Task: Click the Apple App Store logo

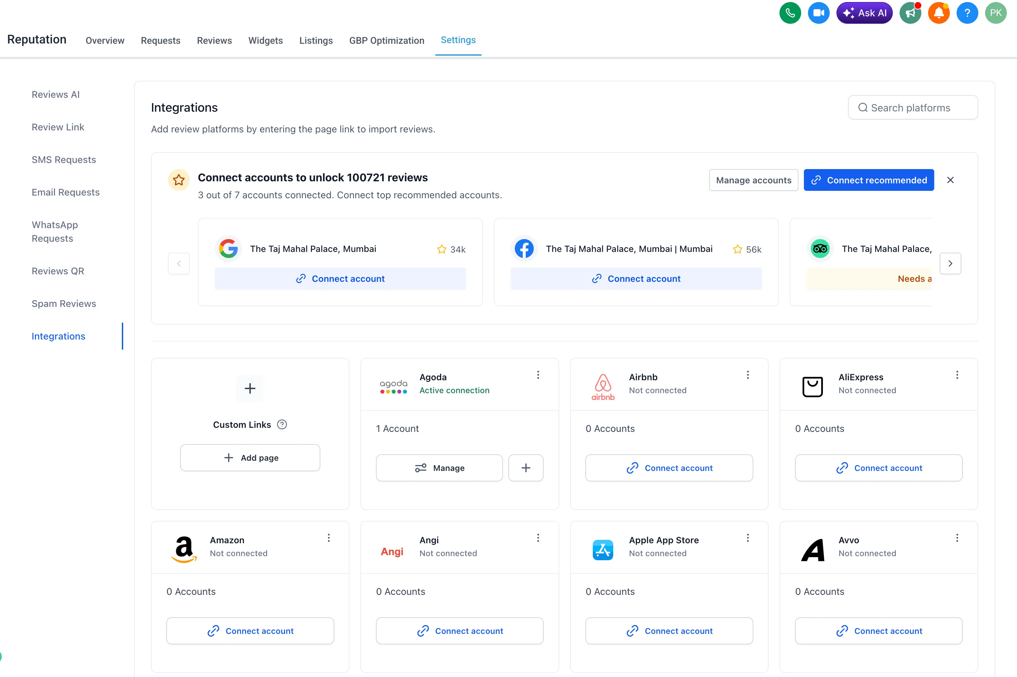Action: point(603,550)
